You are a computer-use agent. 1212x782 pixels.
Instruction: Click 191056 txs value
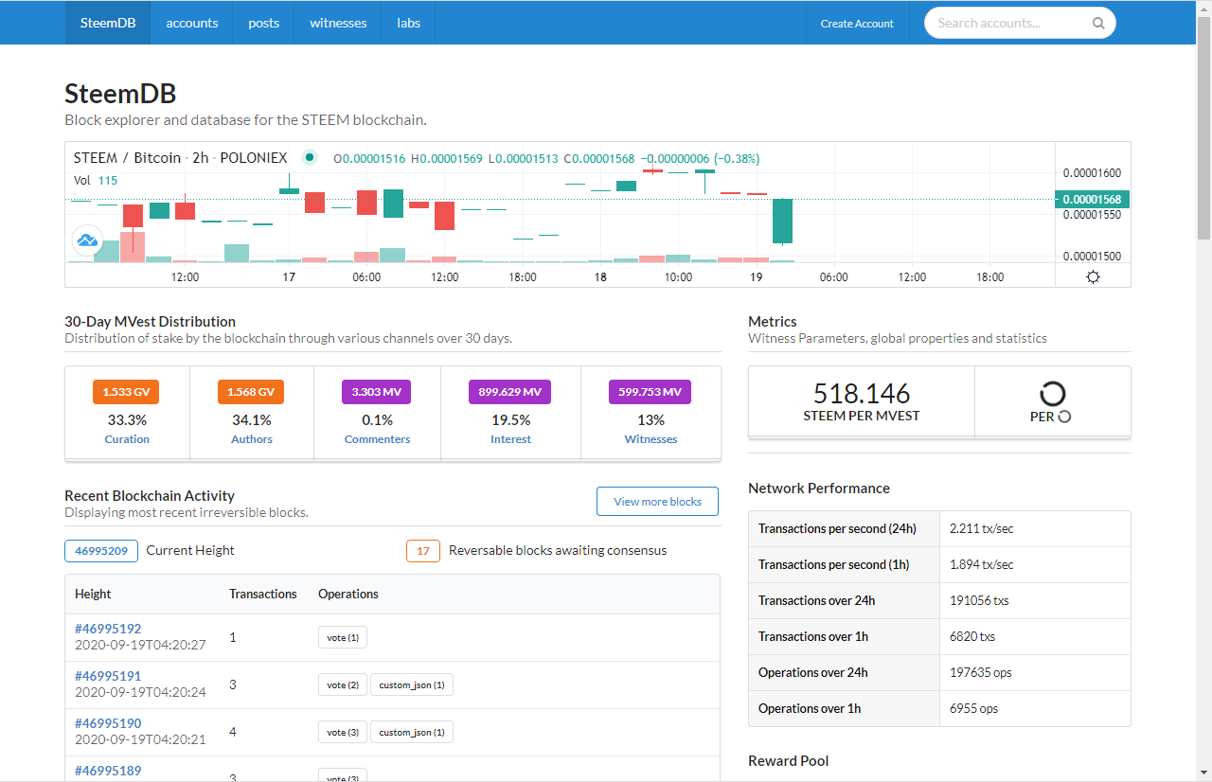(979, 600)
